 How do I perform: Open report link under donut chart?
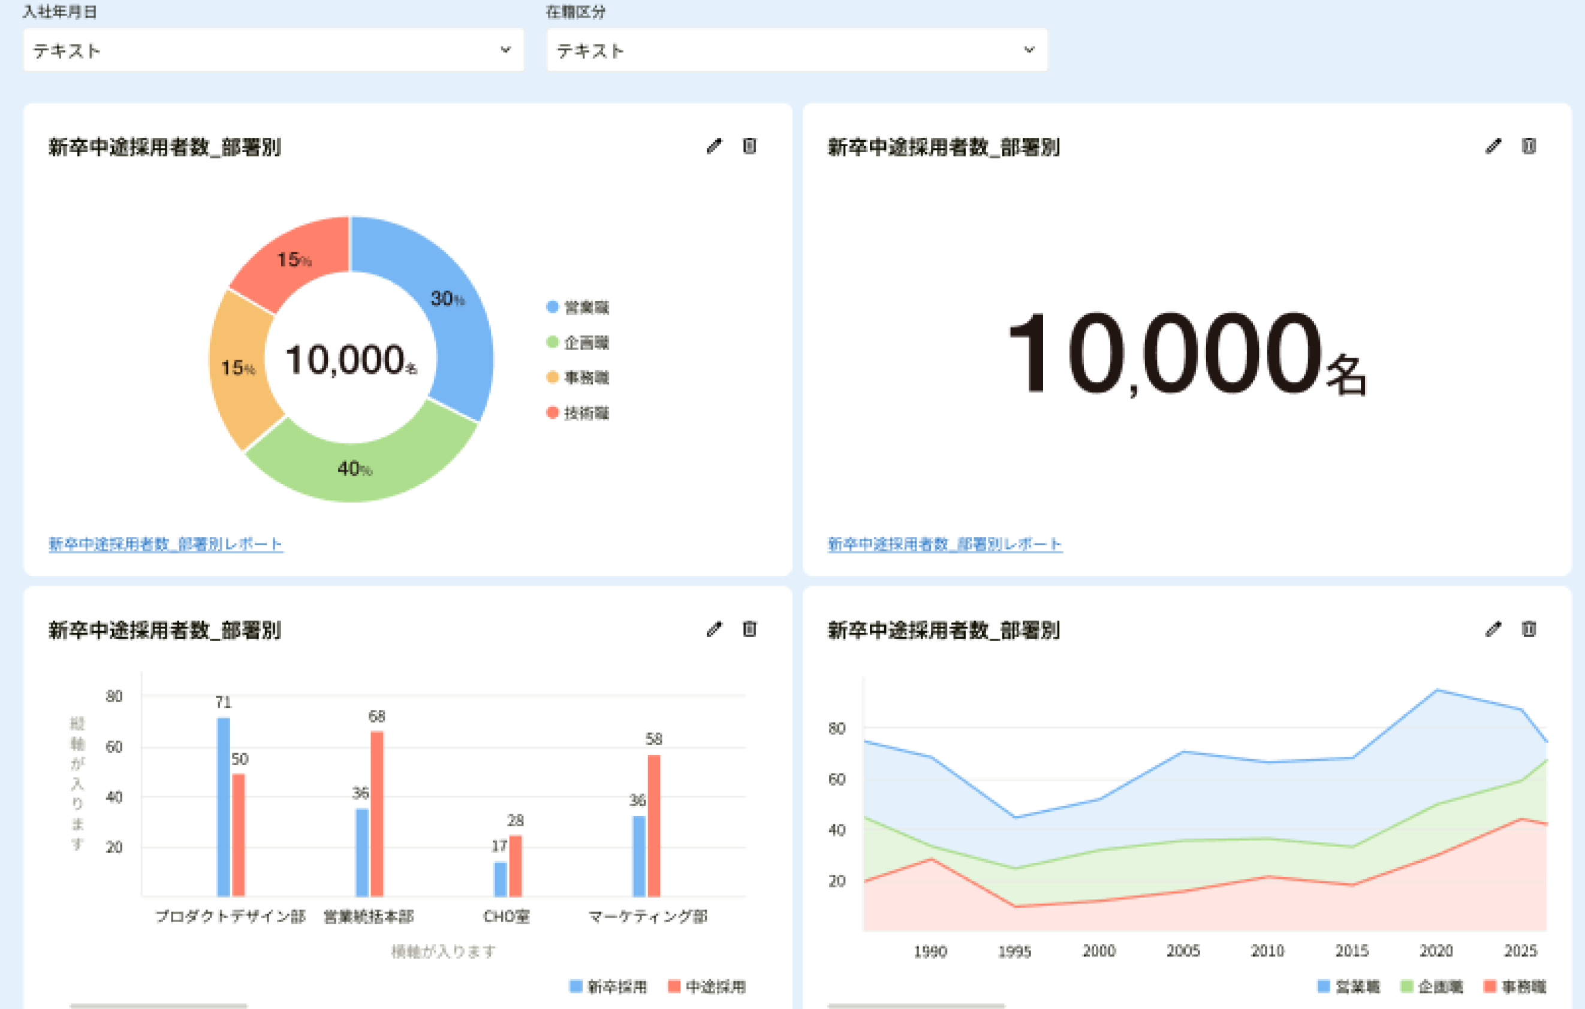click(x=166, y=544)
